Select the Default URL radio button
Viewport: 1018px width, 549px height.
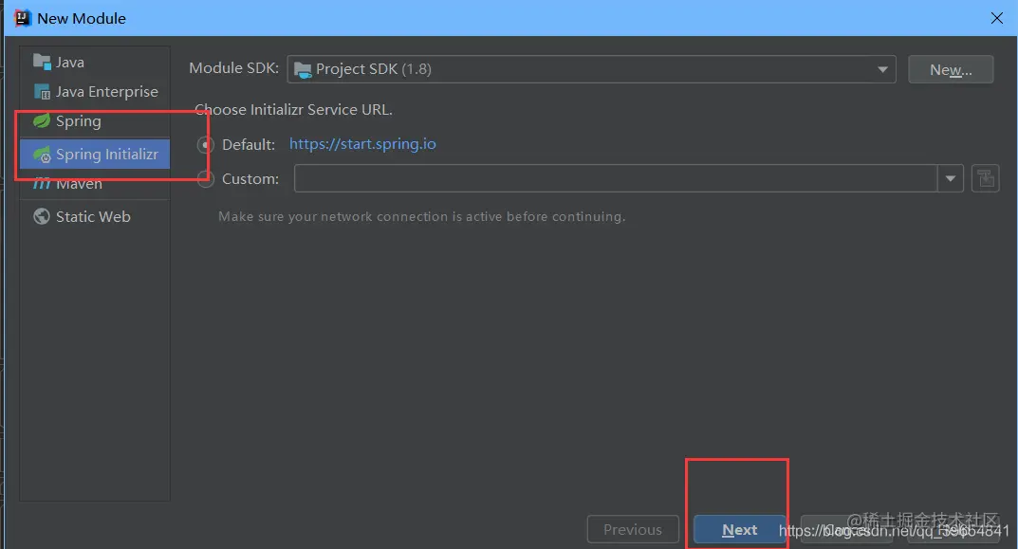(x=205, y=145)
